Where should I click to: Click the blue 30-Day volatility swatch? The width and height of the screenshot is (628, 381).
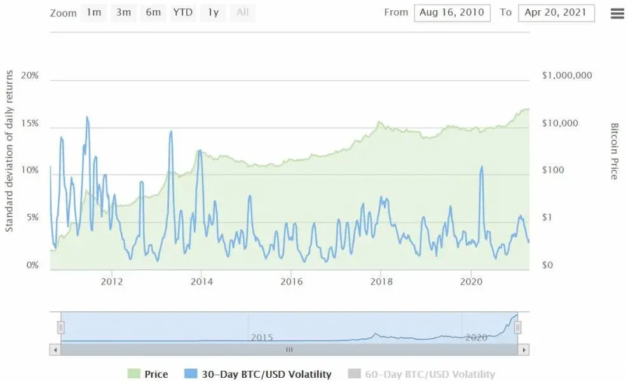pyautogui.click(x=191, y=374)
